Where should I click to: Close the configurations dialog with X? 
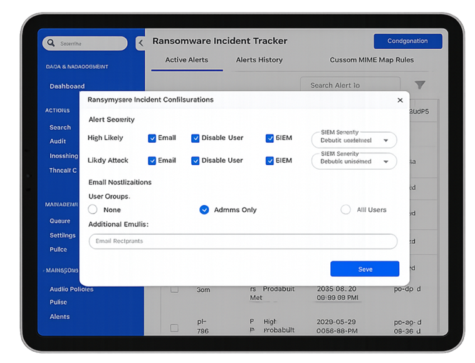[x=400, y=100]
